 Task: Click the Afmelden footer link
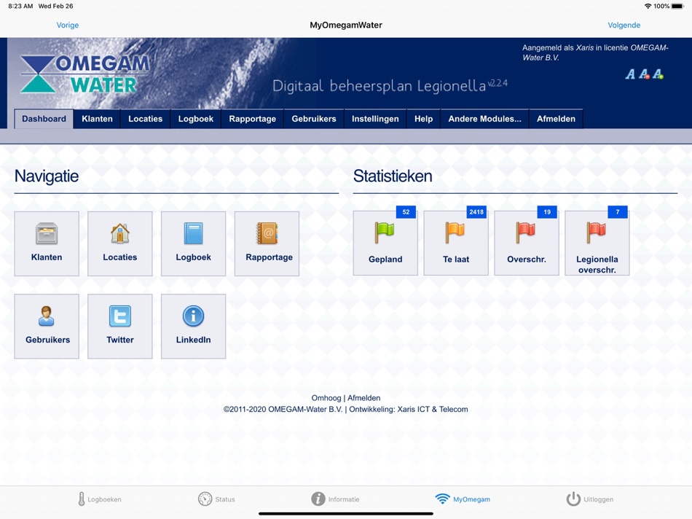363,398
